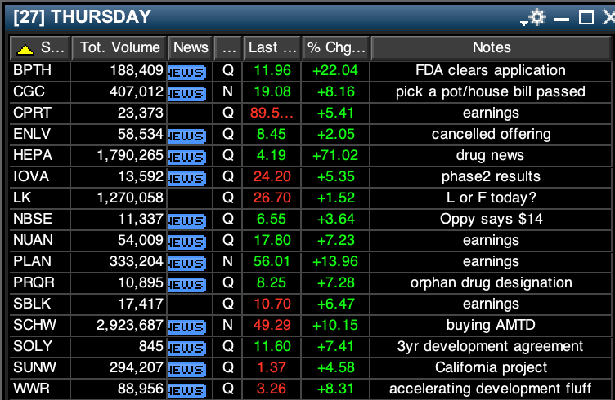
Task: Open the window settings gear icon
Action: pos(536,18)
